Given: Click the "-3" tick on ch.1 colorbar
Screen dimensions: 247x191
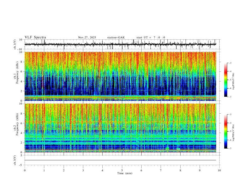Looking at the screenshot, I should (x=230, y=63).
